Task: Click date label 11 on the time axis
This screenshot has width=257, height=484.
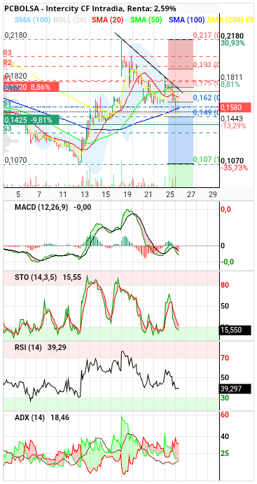Action: tap(63, 194)
